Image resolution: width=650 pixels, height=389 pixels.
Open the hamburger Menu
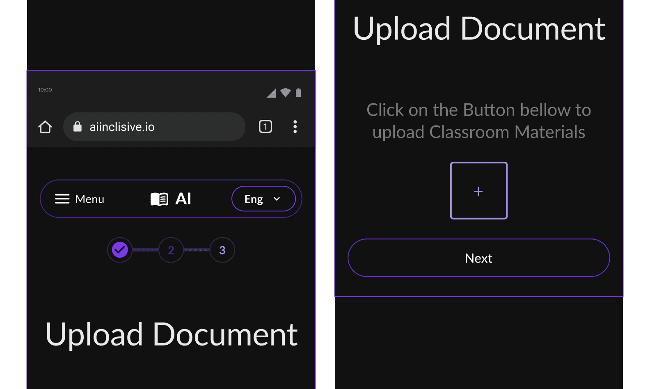[x=80, y=199]
